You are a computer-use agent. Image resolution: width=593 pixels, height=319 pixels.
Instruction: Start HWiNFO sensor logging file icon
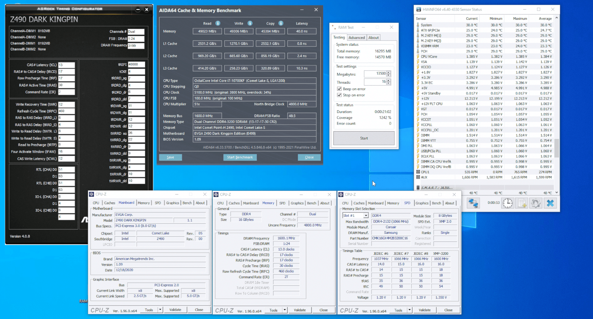pos(522,203)
